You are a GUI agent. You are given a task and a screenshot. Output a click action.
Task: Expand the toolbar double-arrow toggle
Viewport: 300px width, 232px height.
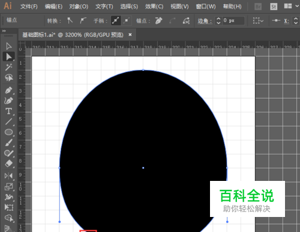point(4,31)
